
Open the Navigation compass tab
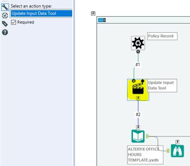[x=5, y=16]
